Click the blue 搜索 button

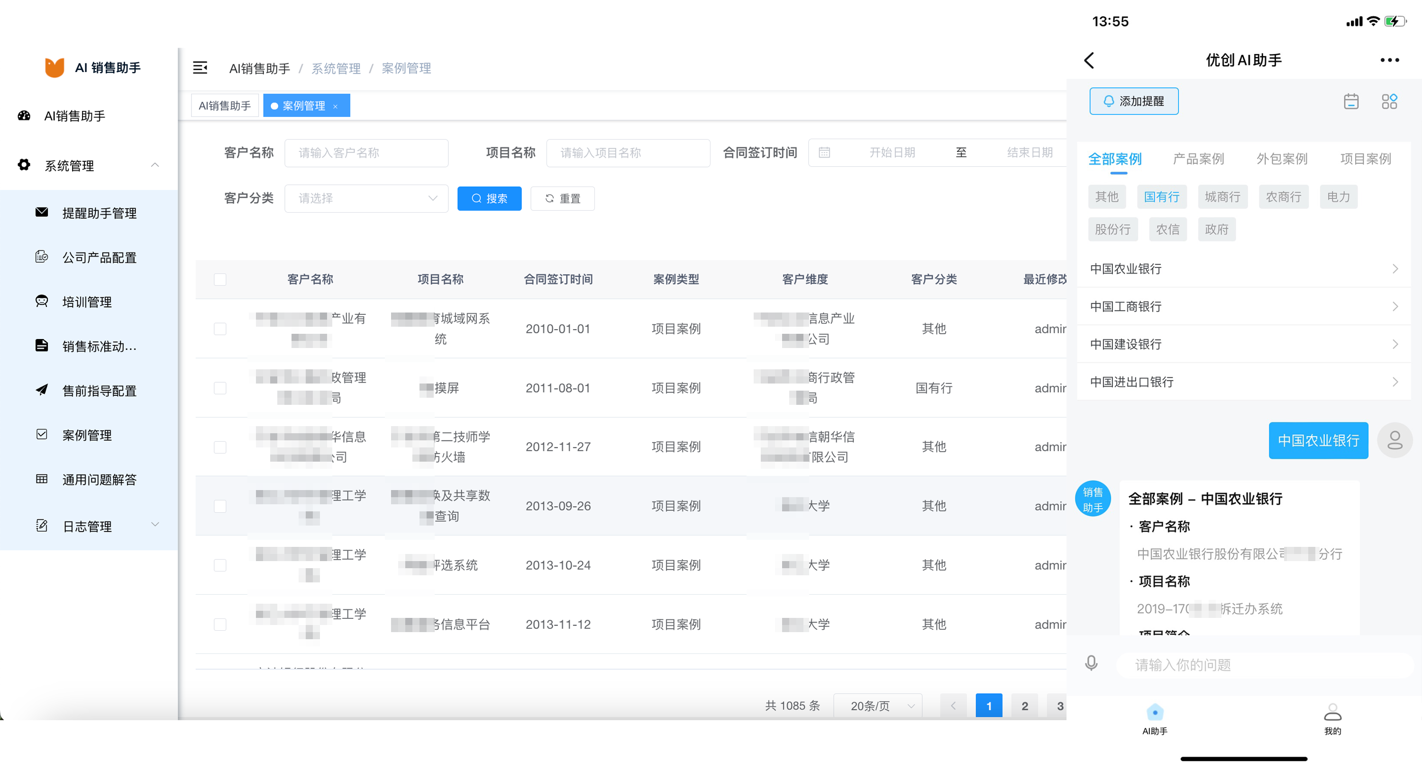[490, 198]
